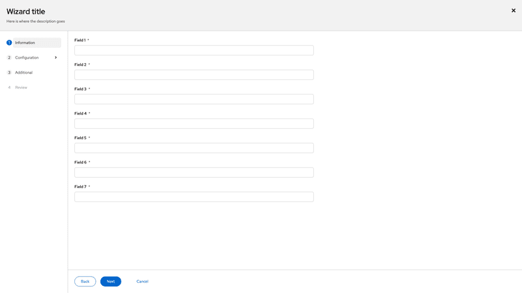The height and width of the screenshot is (293, 522).
Task: Place cursor in Field 6 input
Action: click(194, 173)
